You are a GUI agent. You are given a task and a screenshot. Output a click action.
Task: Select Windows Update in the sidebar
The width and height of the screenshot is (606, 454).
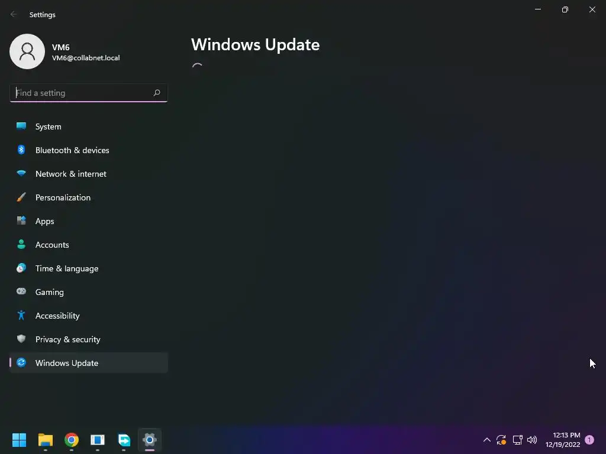(x=89, y=363)
